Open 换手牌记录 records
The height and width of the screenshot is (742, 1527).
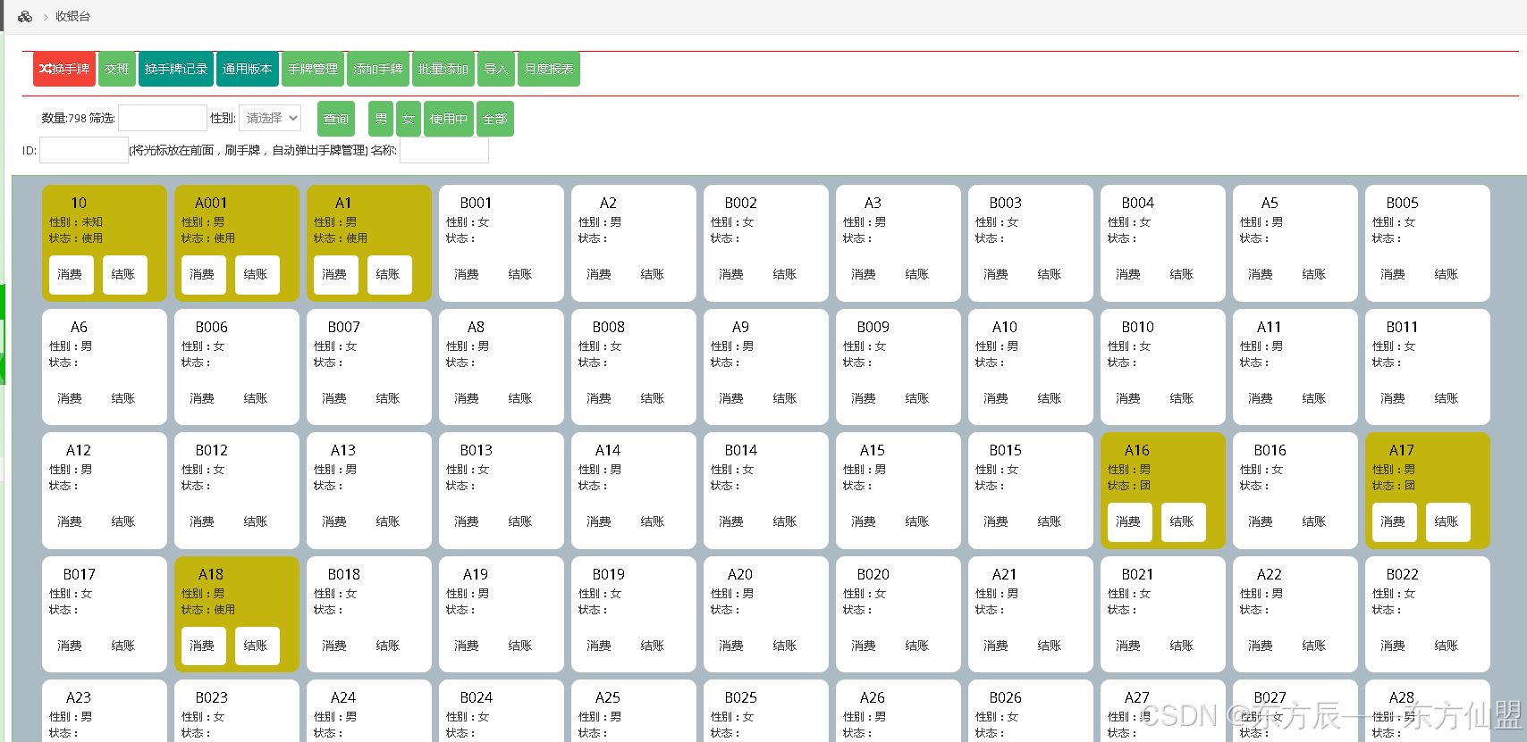176,69
